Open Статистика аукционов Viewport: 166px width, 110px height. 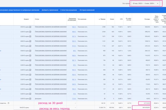pos(69,10)
